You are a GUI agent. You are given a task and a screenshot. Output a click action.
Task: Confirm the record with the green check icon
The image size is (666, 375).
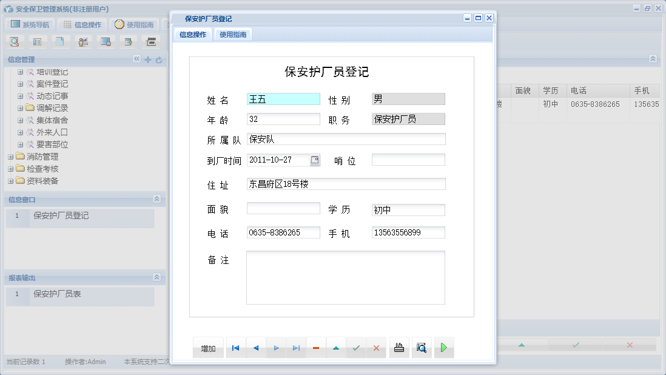[x=356, y=347]
